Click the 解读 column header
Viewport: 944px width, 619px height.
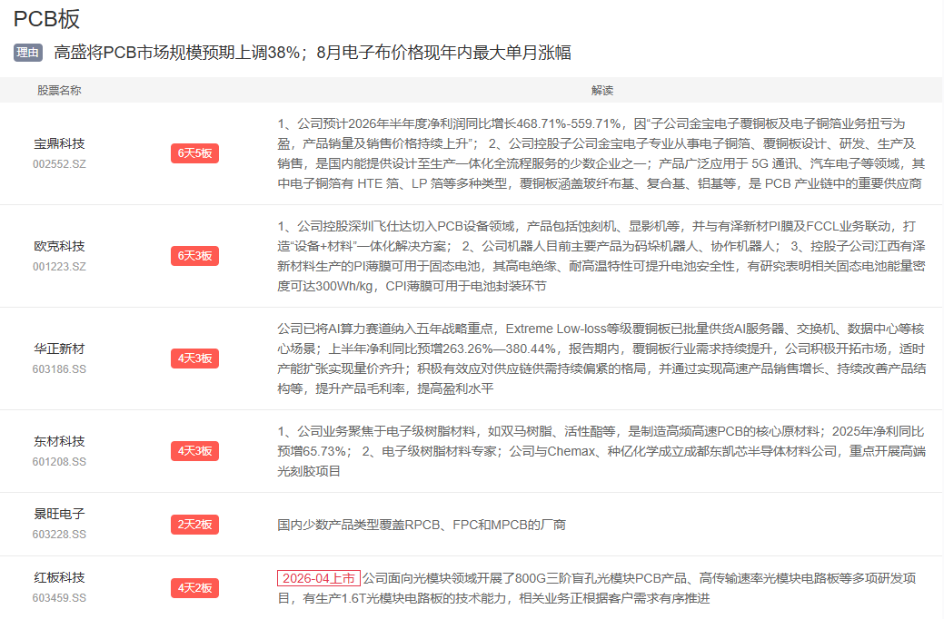pyautogui.click(x=602, y=90)
